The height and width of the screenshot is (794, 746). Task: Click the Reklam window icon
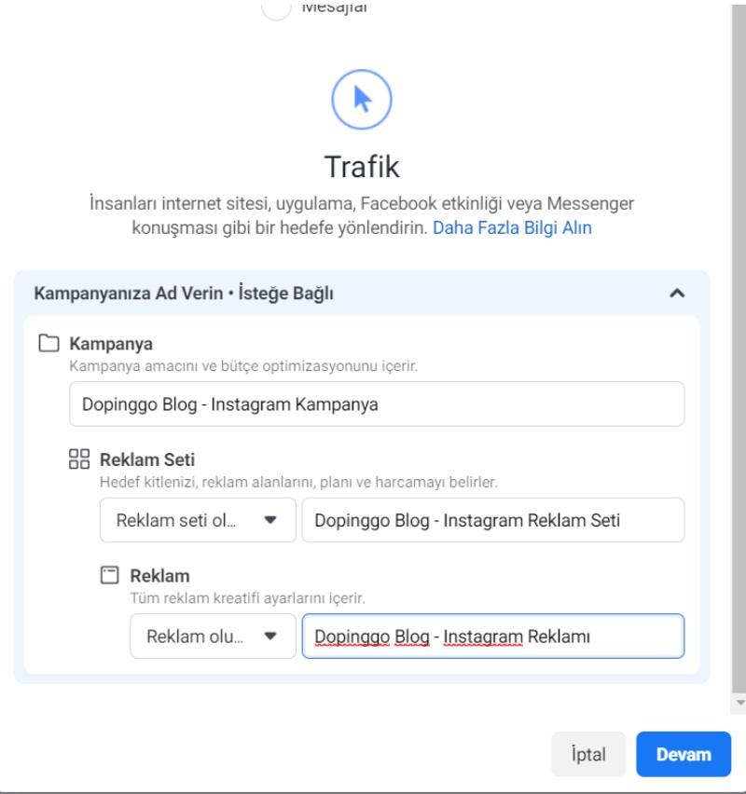point(109,575)
